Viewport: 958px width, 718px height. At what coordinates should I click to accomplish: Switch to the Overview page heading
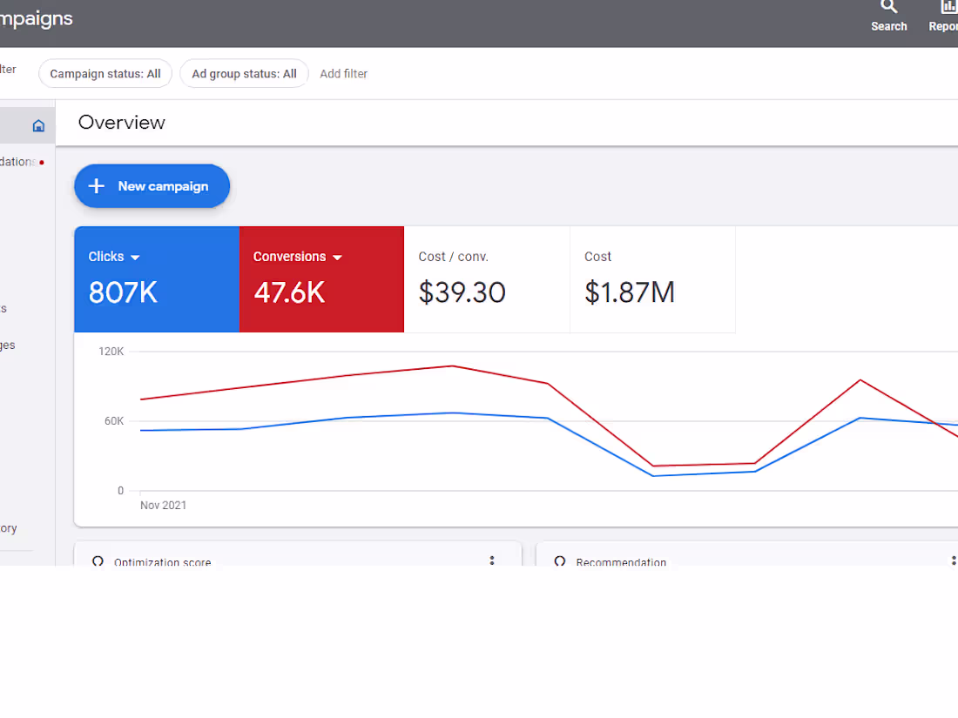click(121, 123)
